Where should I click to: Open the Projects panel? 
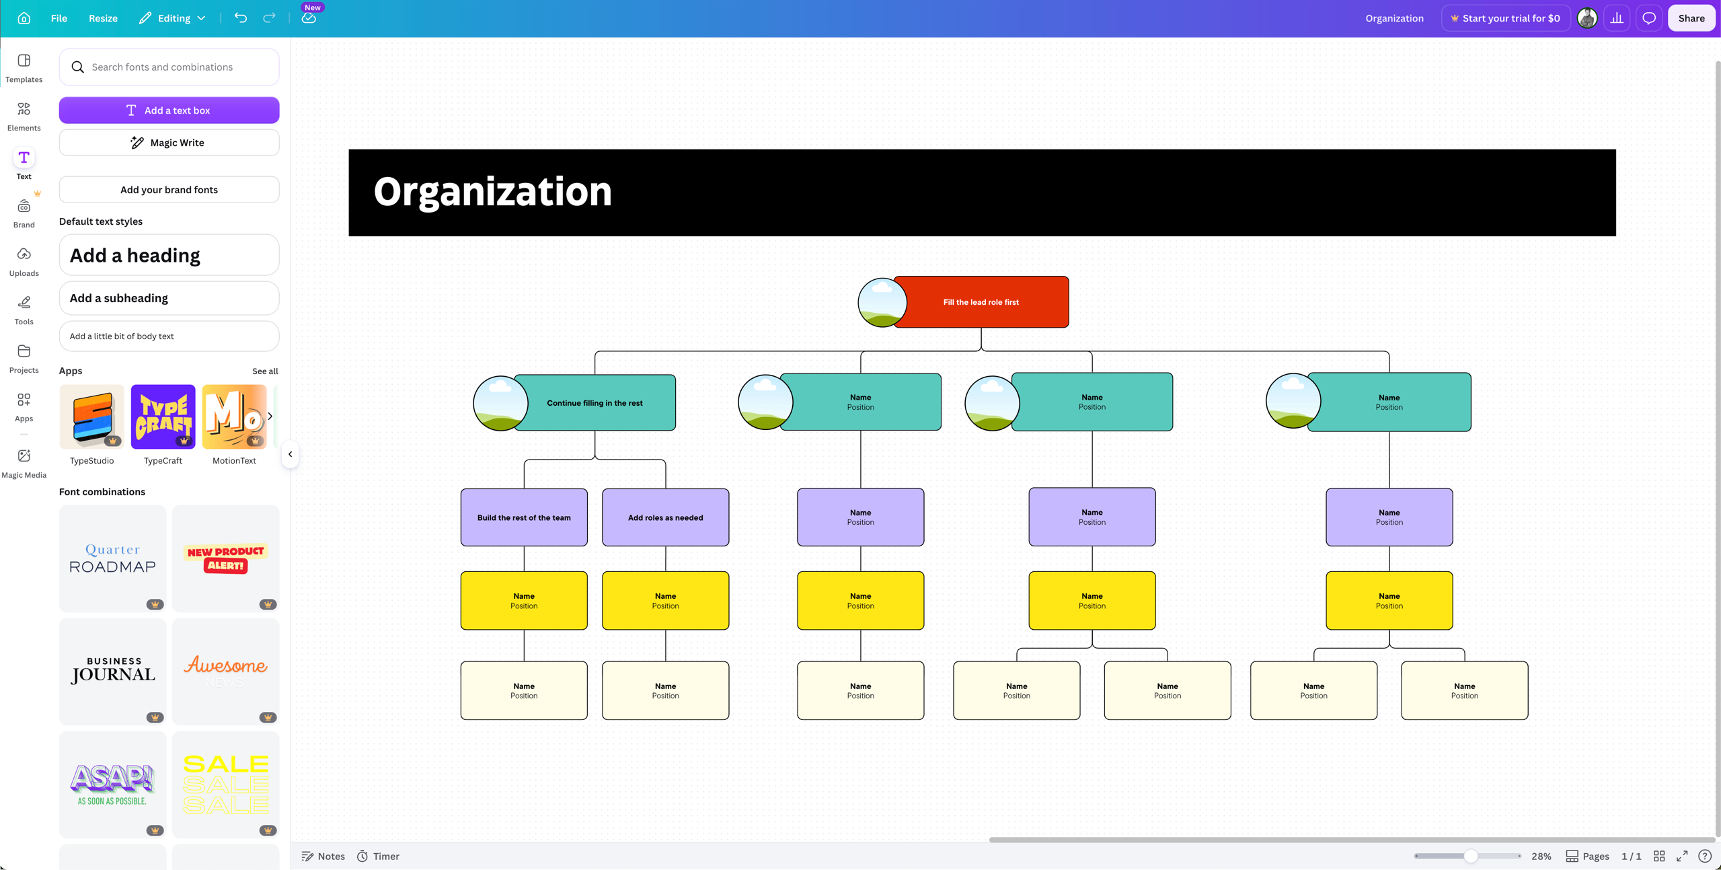point(24,359)
